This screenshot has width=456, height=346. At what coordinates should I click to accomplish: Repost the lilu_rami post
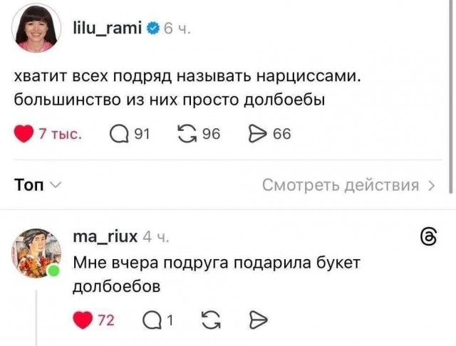click(189, 135)
